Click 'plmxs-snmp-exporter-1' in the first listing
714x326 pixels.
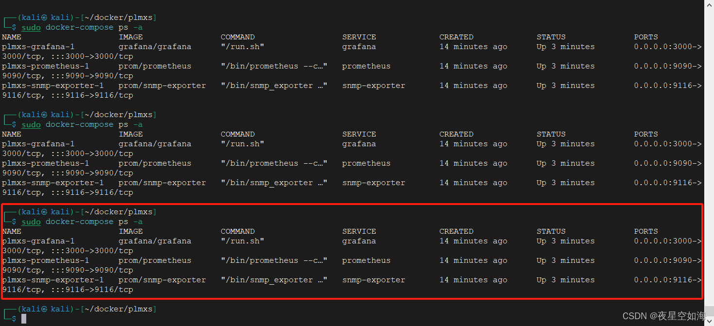53,86
